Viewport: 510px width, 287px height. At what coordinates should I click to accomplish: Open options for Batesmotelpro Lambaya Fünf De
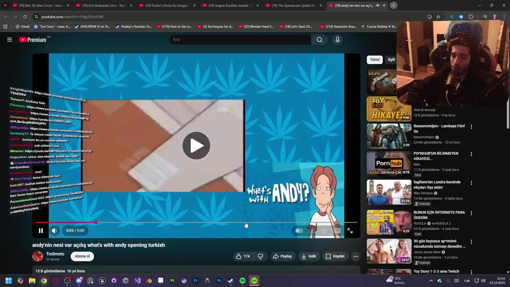[x=471, y=127]
